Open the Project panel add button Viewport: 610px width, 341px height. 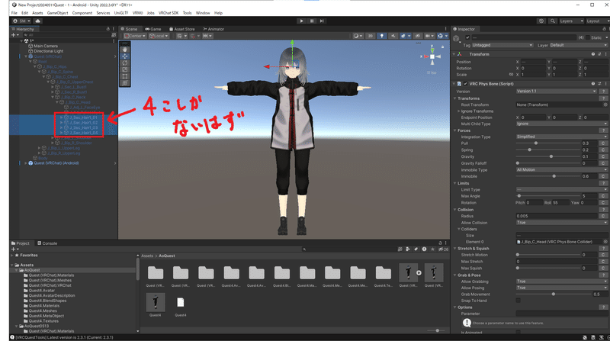(14, 249)
